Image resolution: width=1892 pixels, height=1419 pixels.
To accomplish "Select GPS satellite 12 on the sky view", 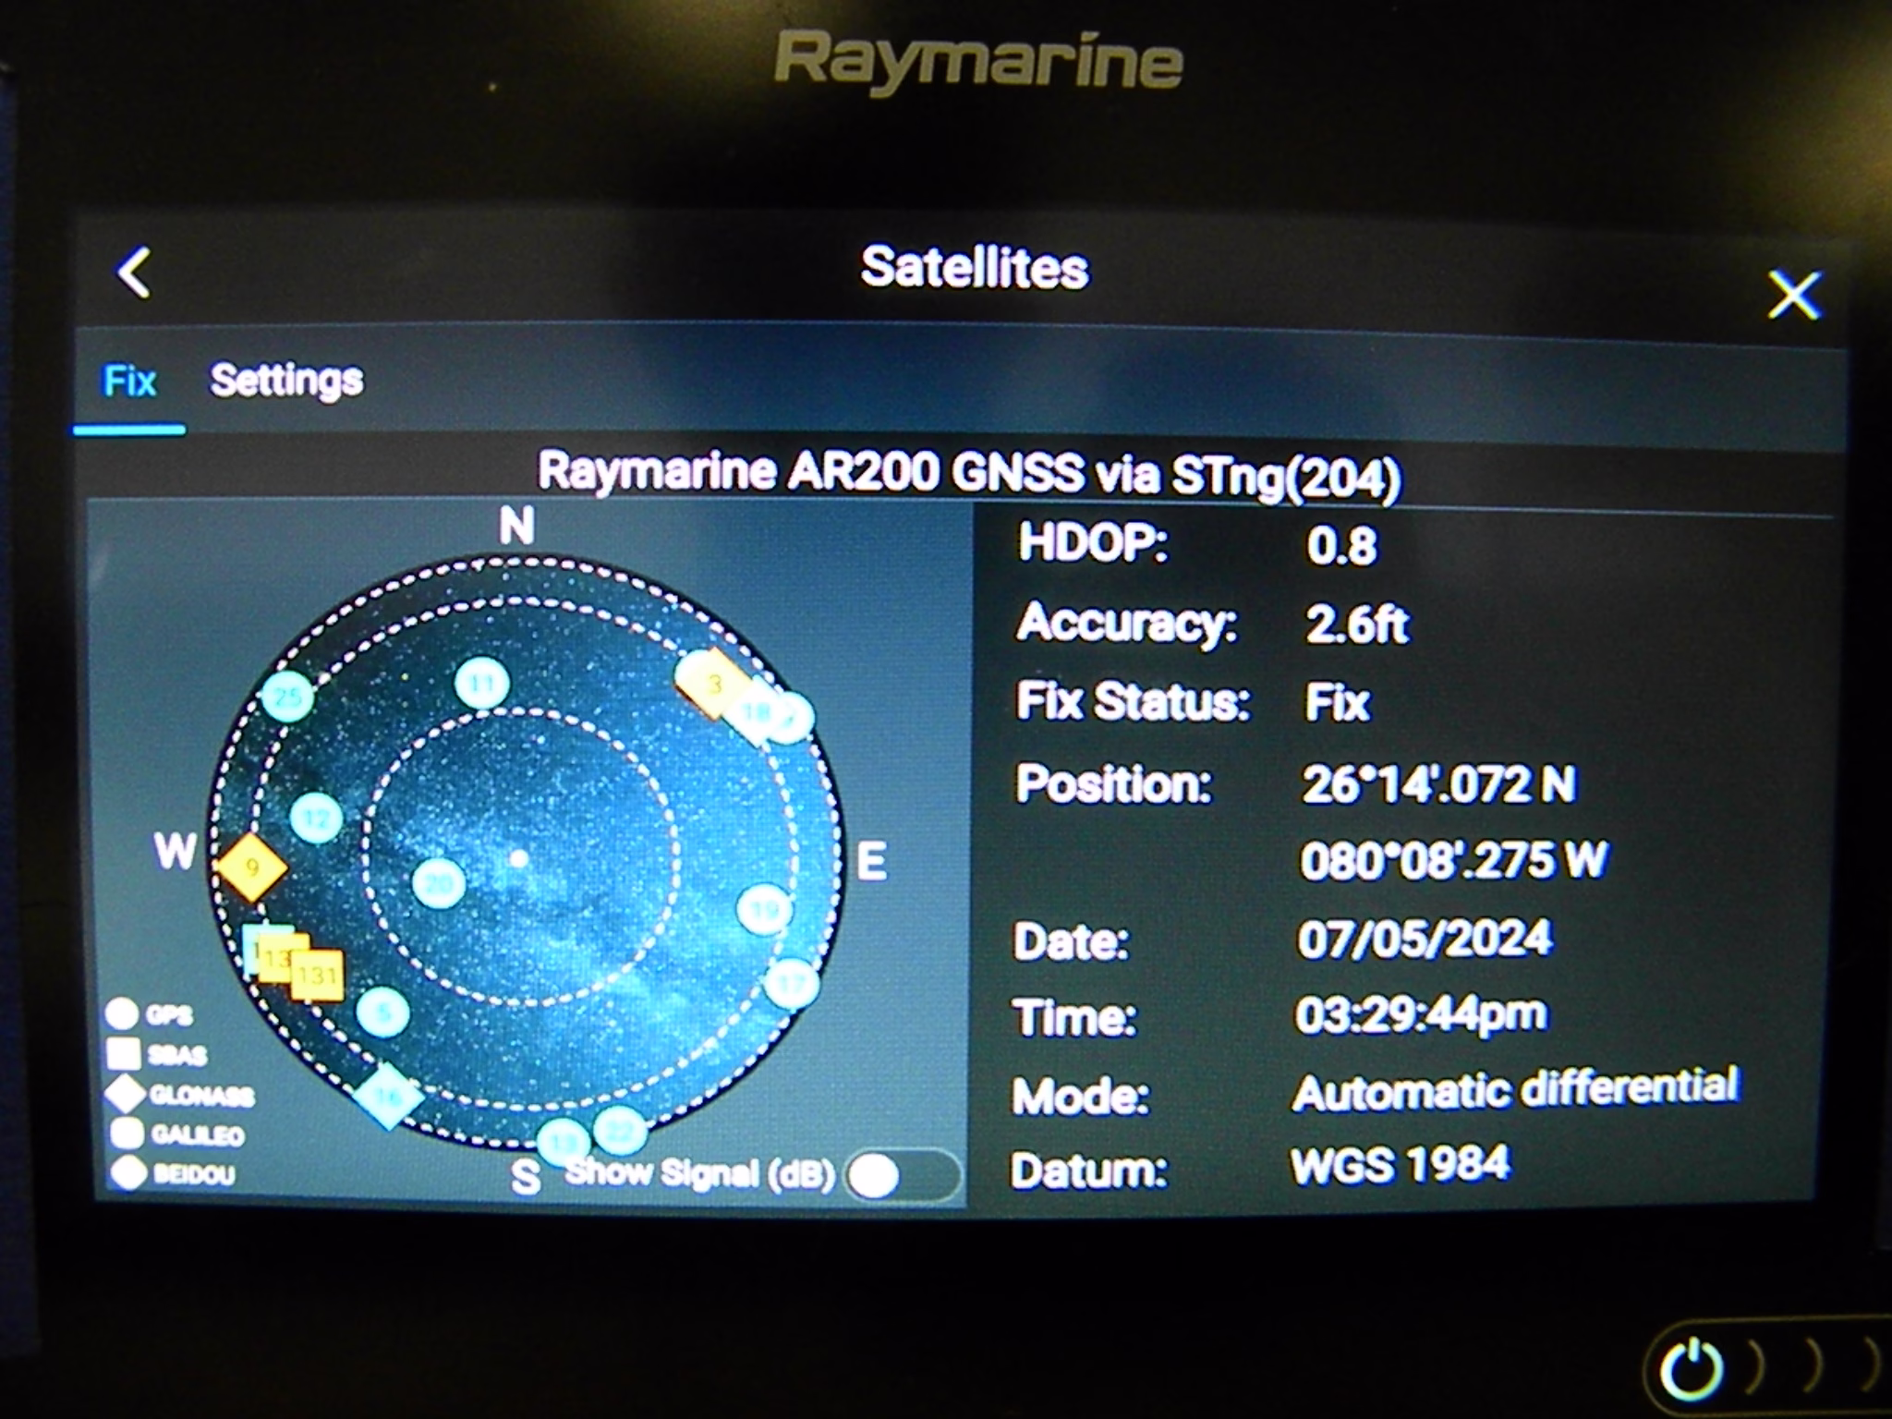I will (x=316, y=819).
